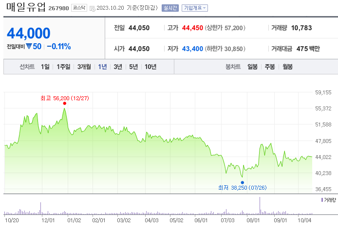Select the 3년 line chart tab
Viewport: 338px width, 230px height.
click(x=118, y=67)
